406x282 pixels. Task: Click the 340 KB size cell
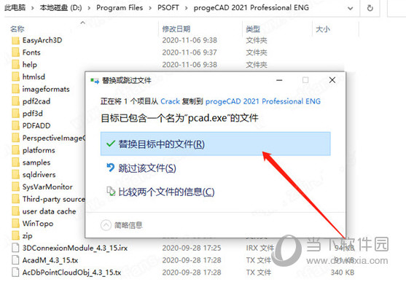pyautogui.click(x=343, y=273)
